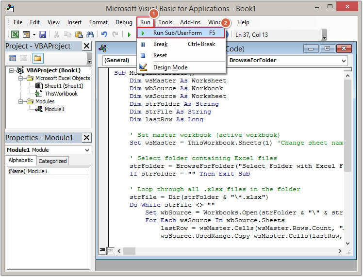This screenshot has width=363, height=277.
Task: Toggle Design Mode in the Run menu
Action: pyautogui.click(x=170, y=67)
